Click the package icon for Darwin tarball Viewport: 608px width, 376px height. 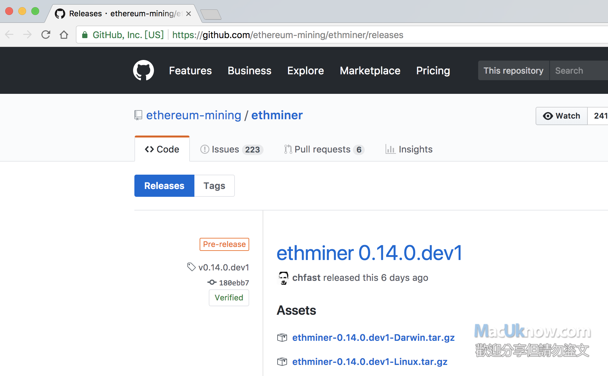[x=282, y=338]
